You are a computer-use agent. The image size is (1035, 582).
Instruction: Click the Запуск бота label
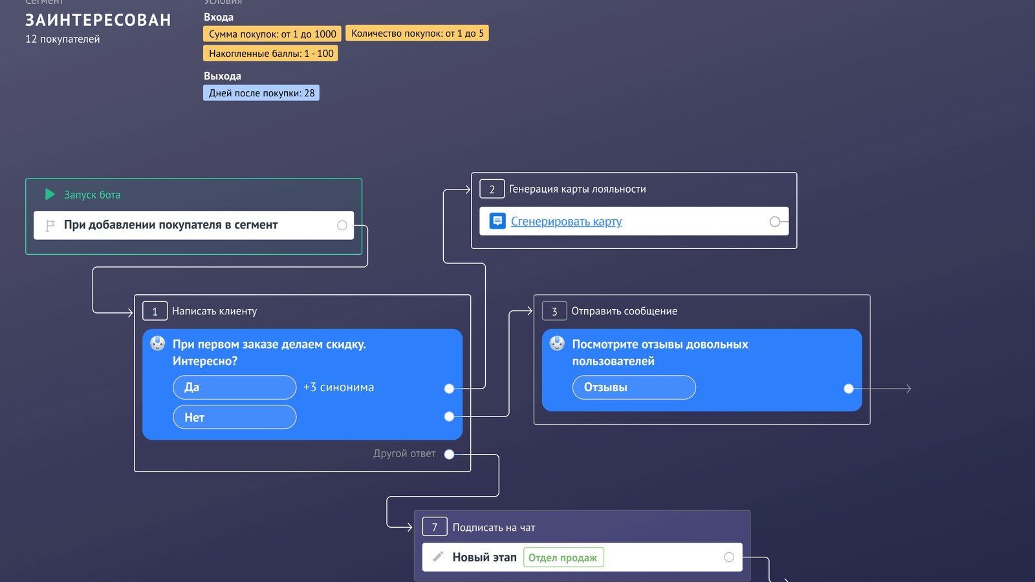(92, 195)
